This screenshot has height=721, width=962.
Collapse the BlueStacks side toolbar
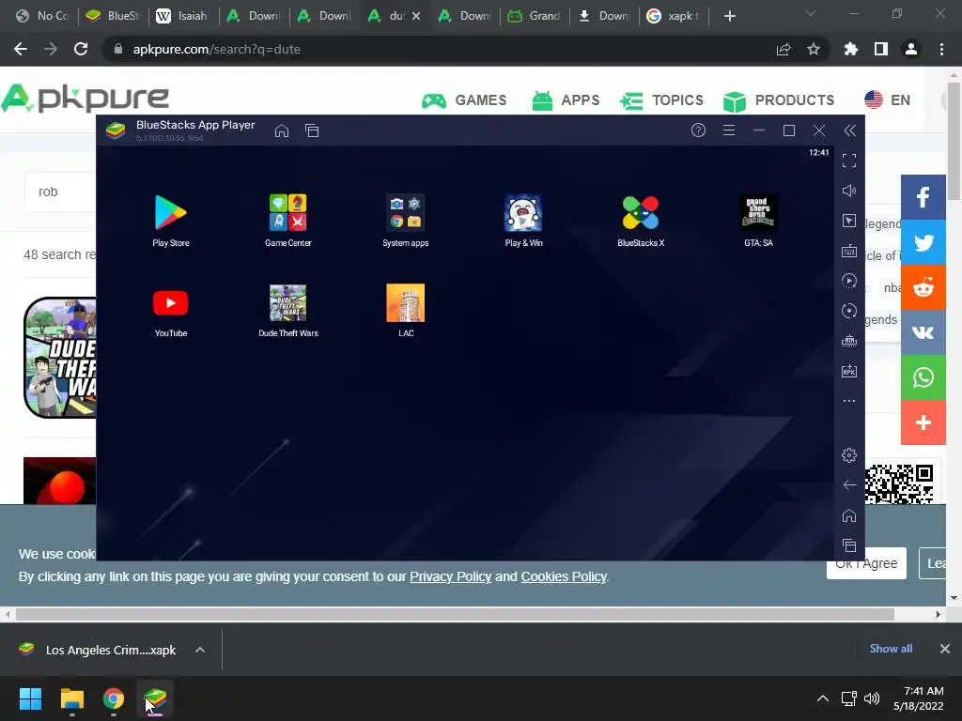click(x=849, y=130)
